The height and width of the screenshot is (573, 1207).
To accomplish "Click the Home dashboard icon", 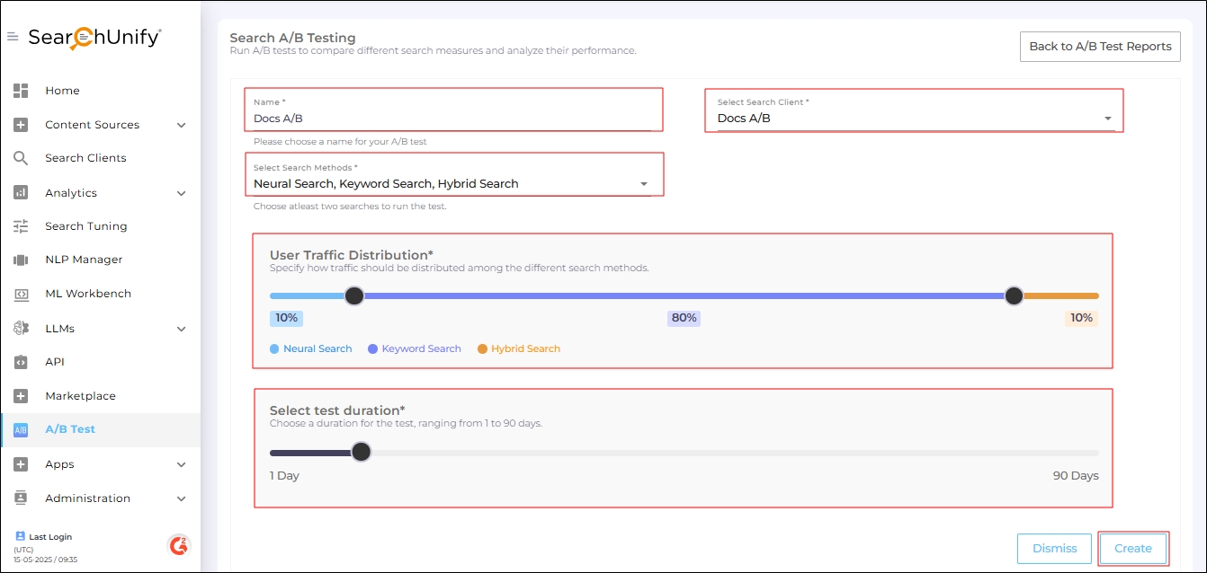I will (21, 91).
